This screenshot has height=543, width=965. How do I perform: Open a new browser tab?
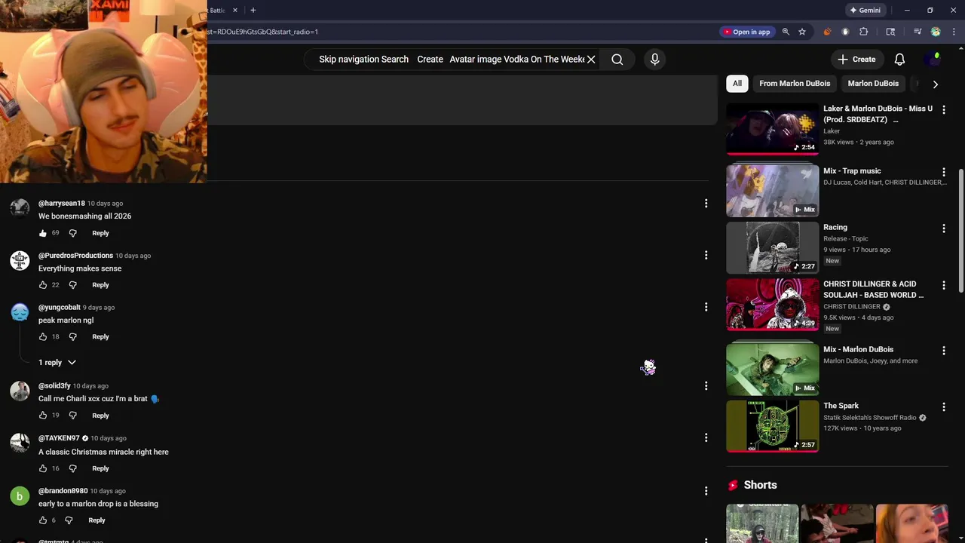[x=253, y=10]
